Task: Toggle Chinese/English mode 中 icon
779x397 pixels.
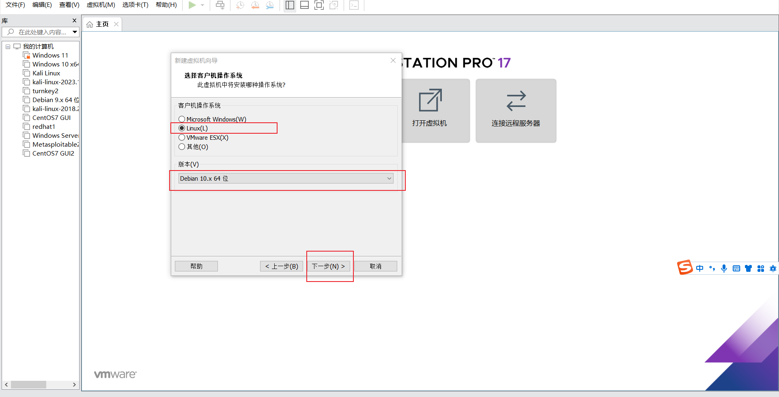Action: 700,268
